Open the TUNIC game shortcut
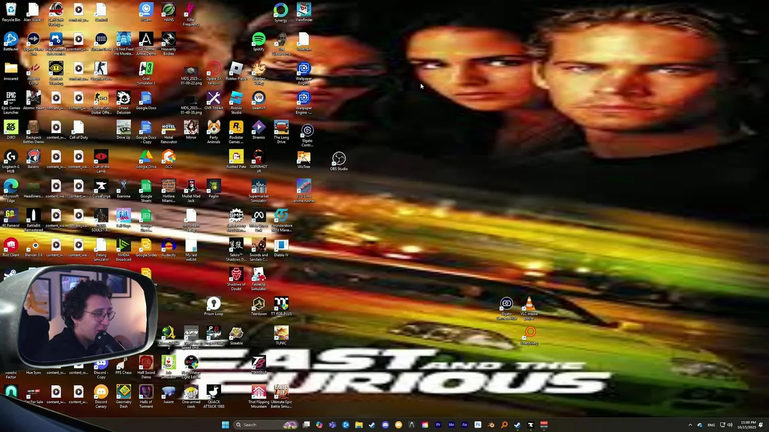This screenshot has width=769, height=432. click(x=281, y=335)
